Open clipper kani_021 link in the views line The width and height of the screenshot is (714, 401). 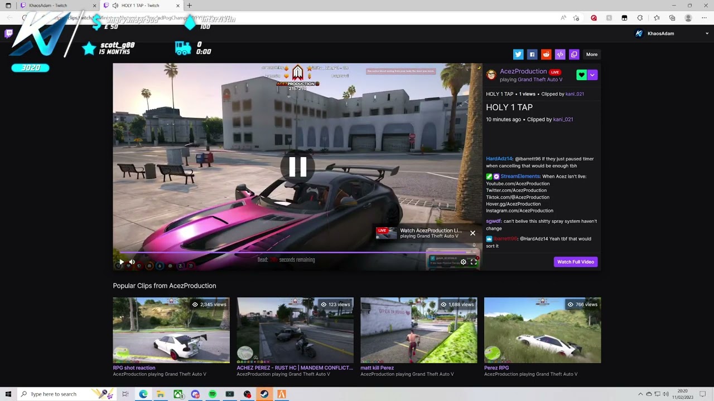[575, 94]
